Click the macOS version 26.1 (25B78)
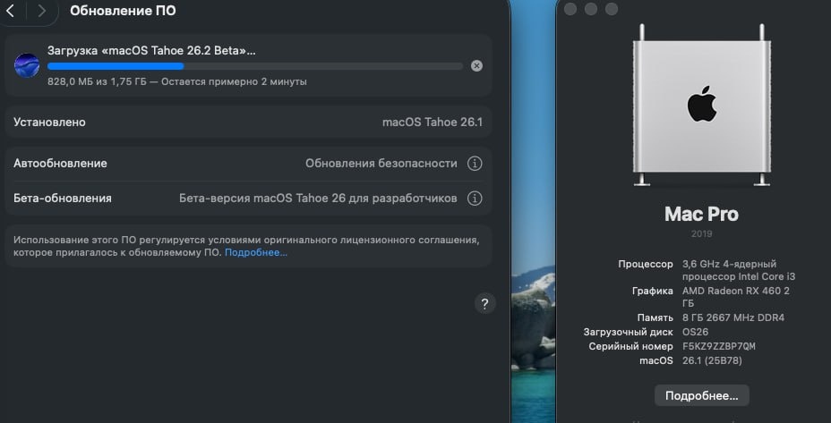The height and width of the screenshot is (423, 831). 712,360
